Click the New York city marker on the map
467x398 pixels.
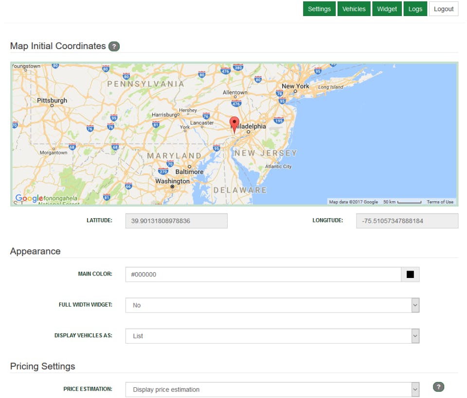pyautogui.click(x=295, y=91)
